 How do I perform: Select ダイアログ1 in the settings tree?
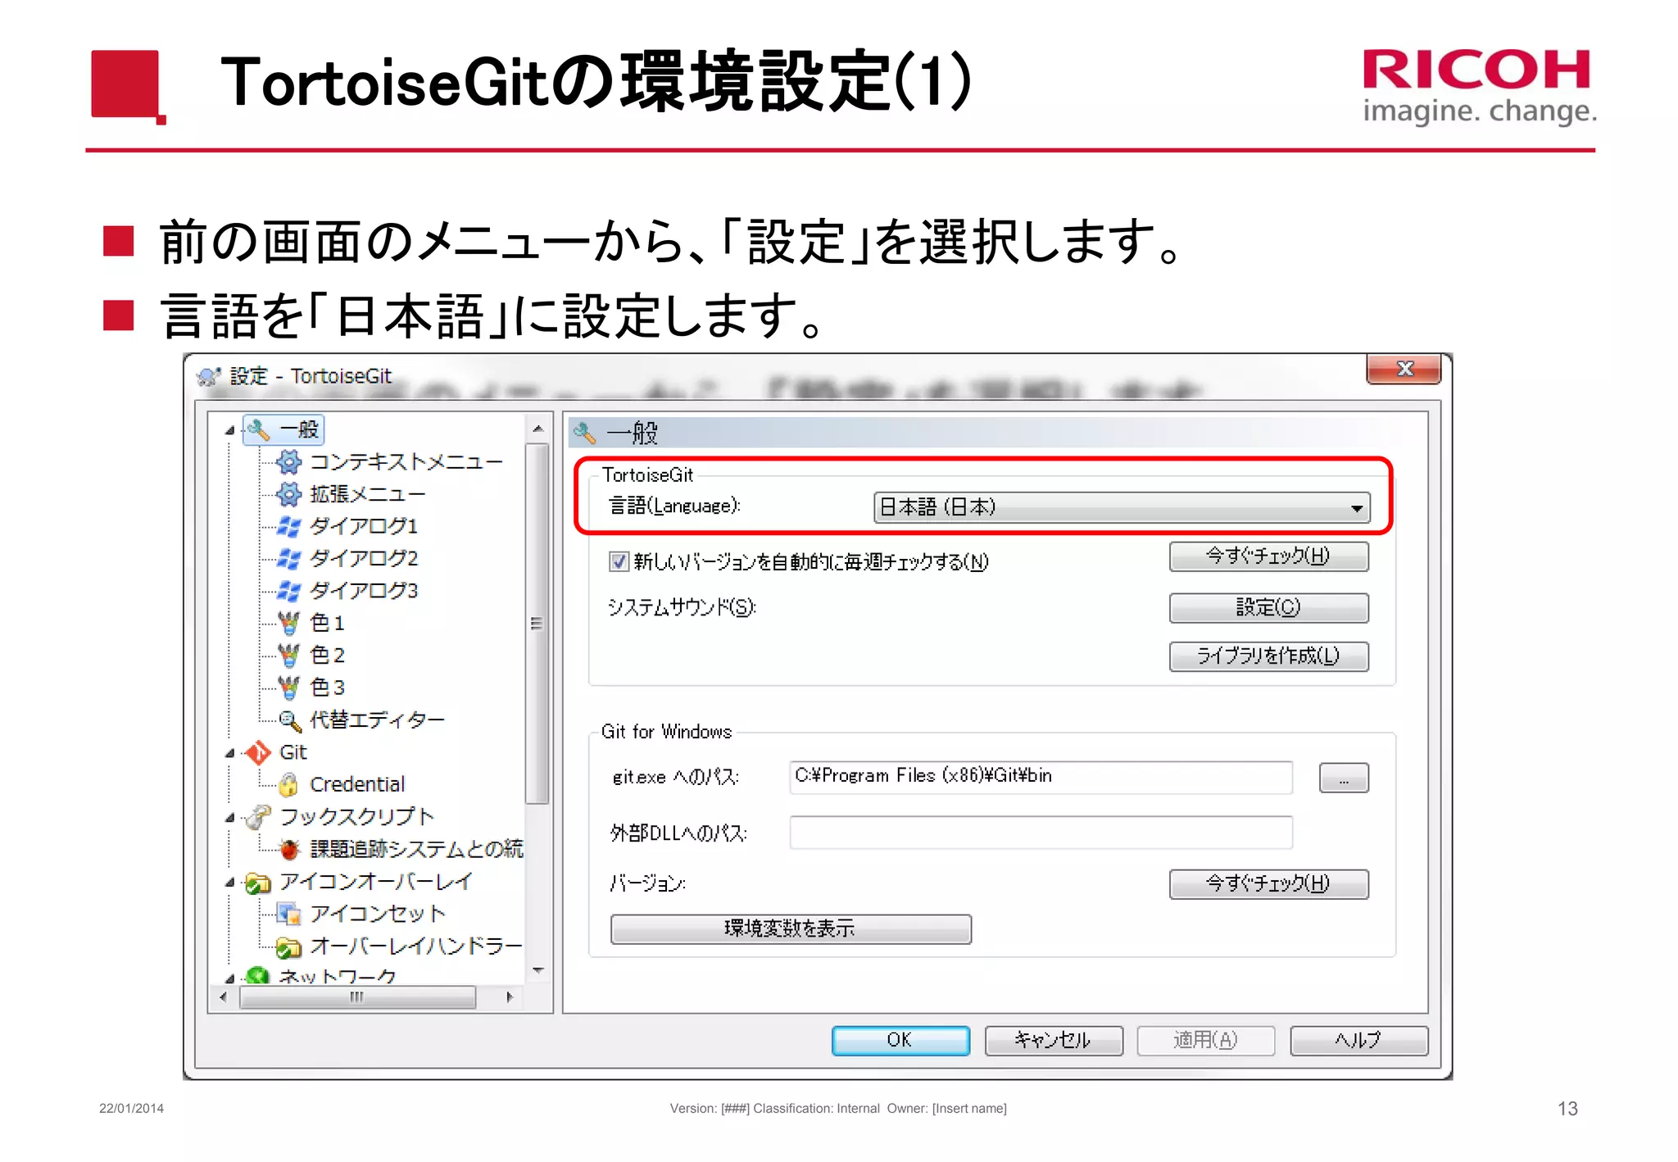click(364, 526)
